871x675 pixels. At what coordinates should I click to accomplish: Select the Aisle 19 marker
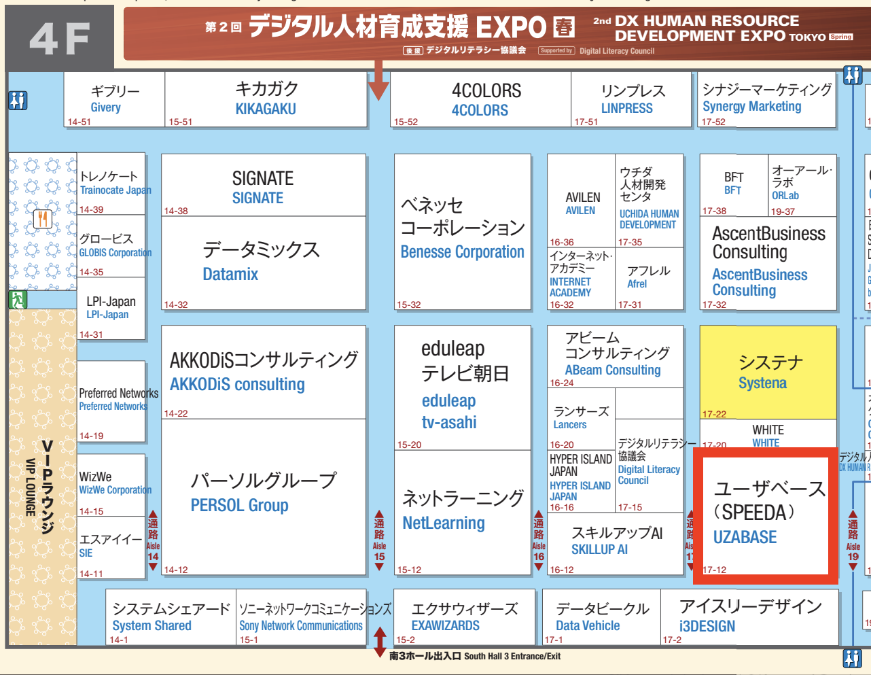point(853,540)
